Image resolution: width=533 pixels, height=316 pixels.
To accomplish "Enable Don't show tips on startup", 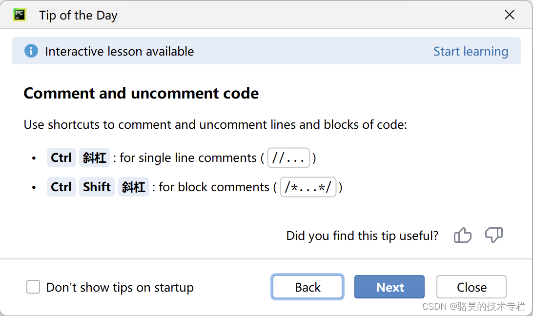I will 33,287.
